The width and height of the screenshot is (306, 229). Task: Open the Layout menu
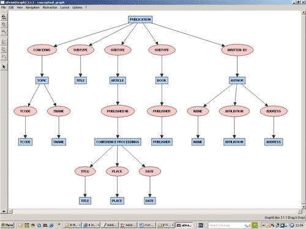tap(65, 7)
